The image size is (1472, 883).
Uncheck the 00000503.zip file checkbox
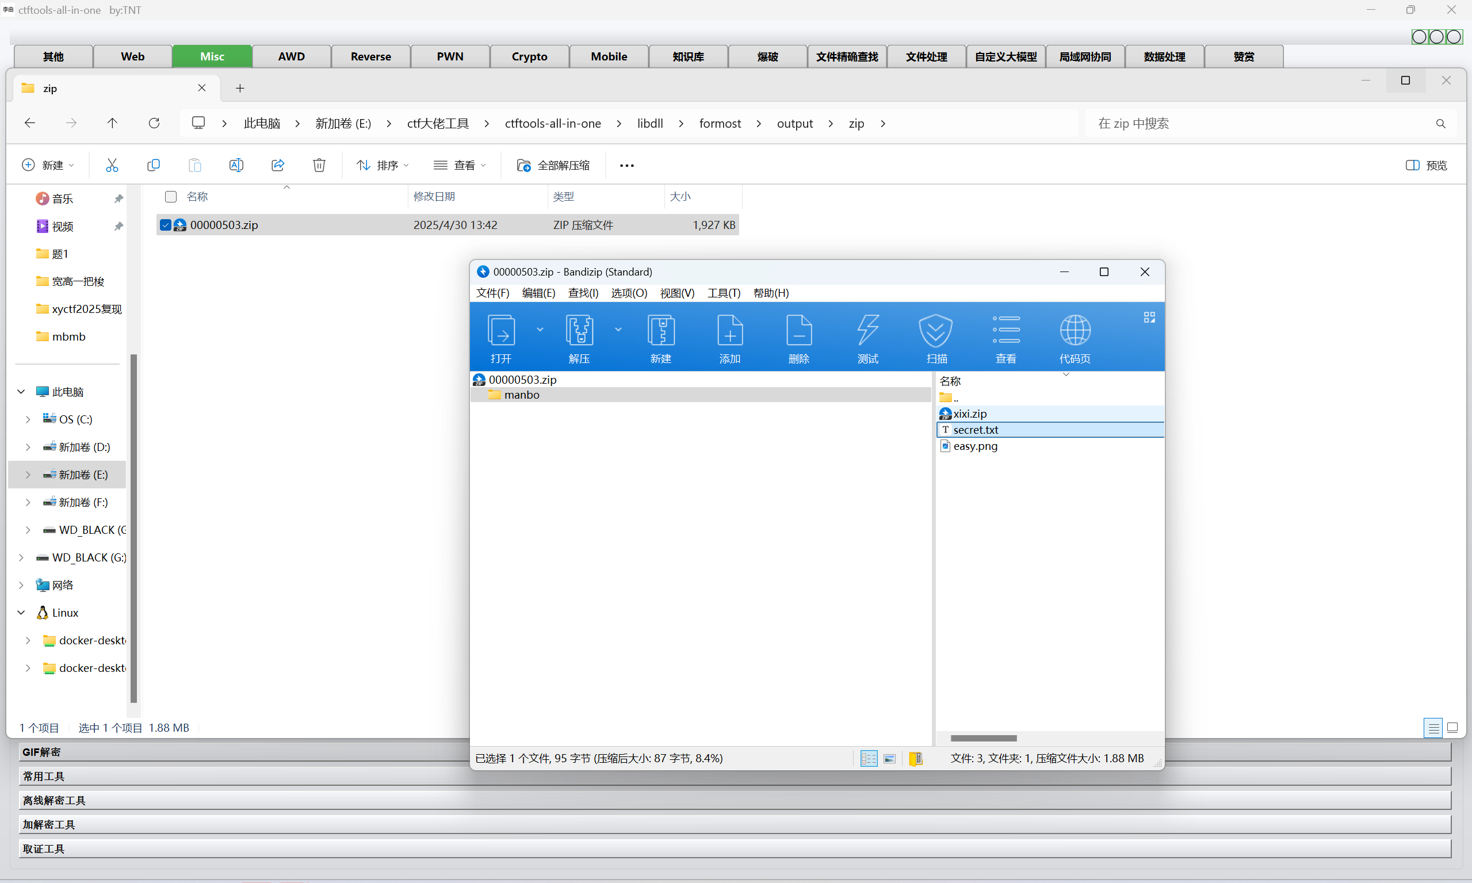pyautogui.click(x=166, y=225)
